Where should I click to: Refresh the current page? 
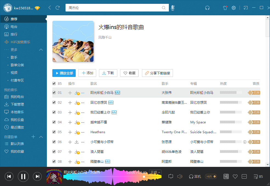click(x=58, y=8)
